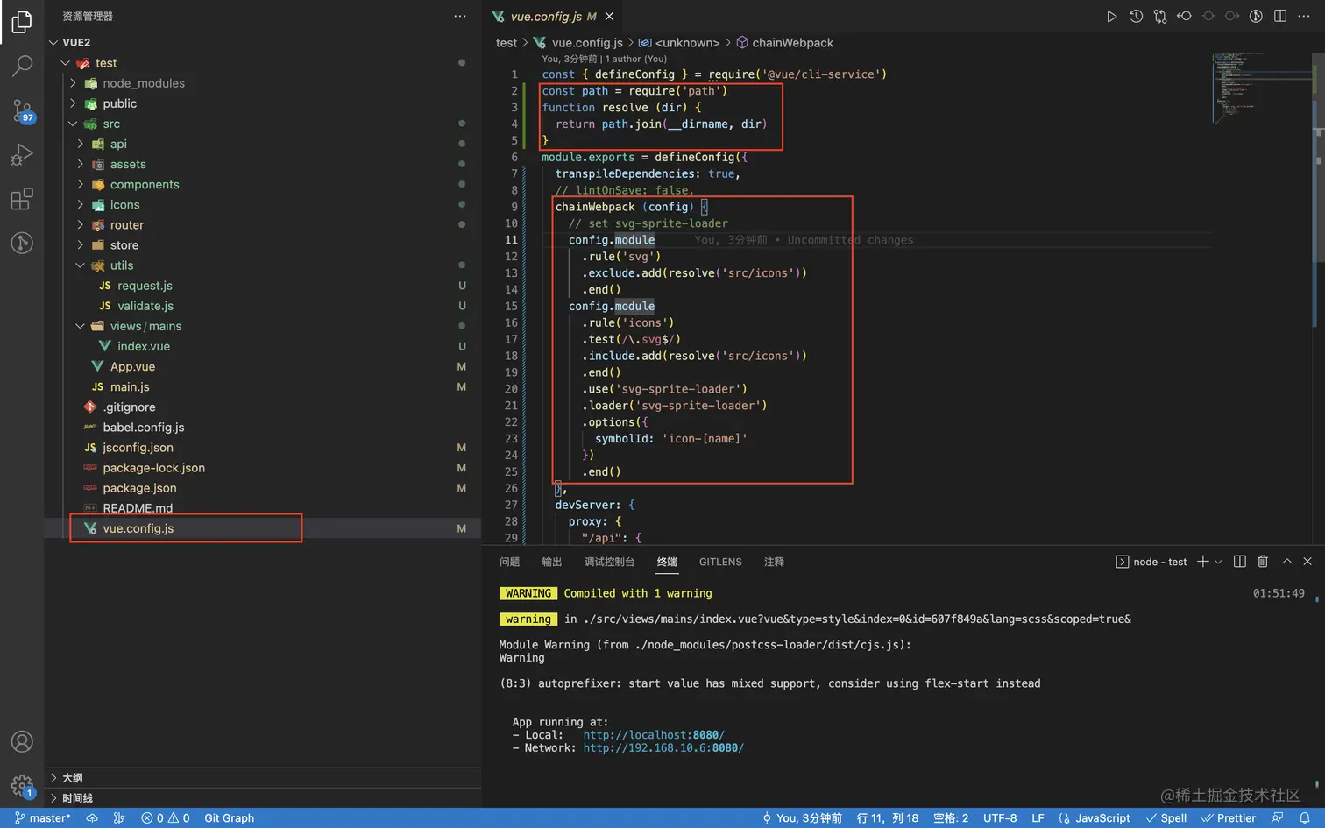Create a new terminal with the plus icon

(1202, 562)
